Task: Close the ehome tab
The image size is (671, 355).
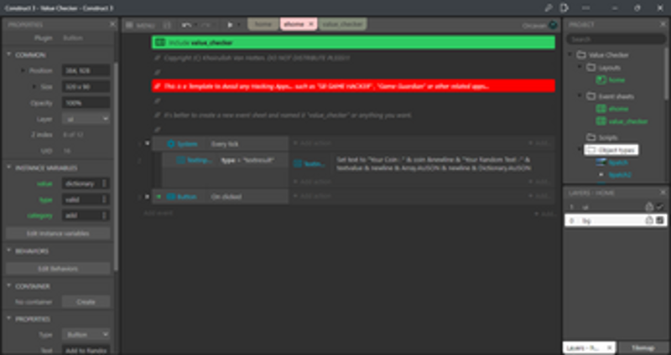Action: click(311, 24)
